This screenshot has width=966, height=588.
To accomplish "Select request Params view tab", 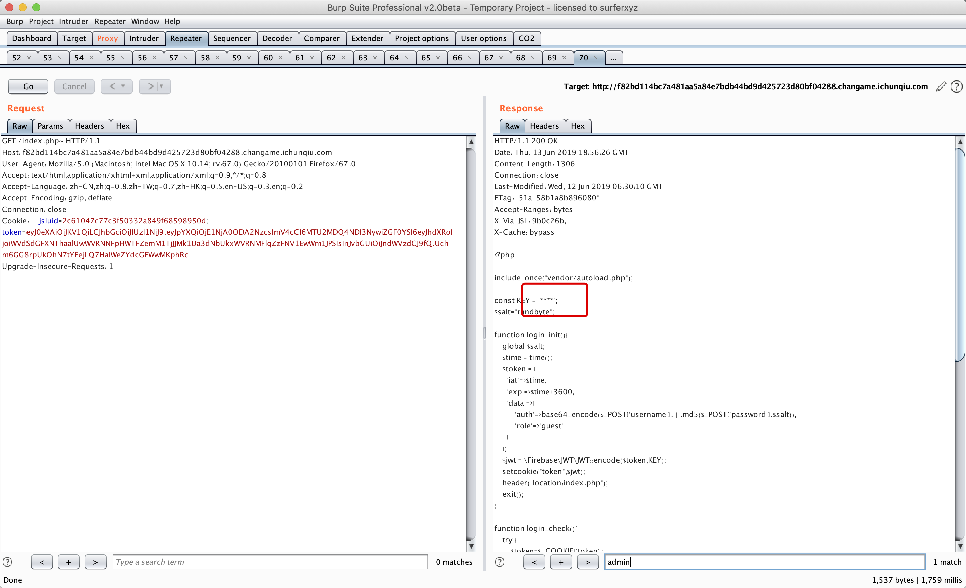I will [x=50, y=126].
